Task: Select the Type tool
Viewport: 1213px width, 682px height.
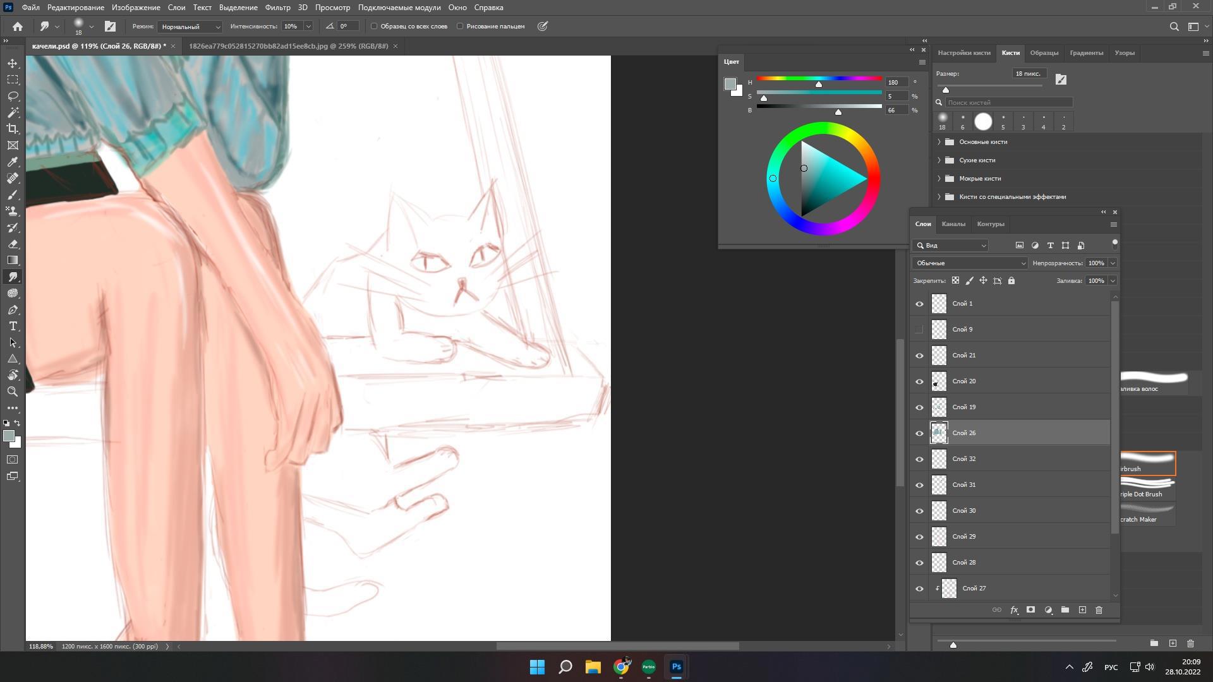Action: pyautogui.click(x=13, y=326)
